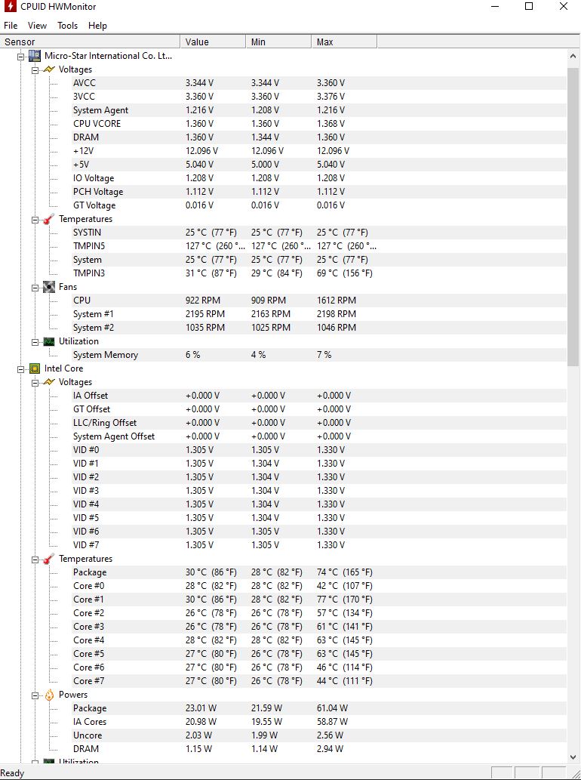Click the HWMonitor lightning app icon in title bar

click(10, 7)
